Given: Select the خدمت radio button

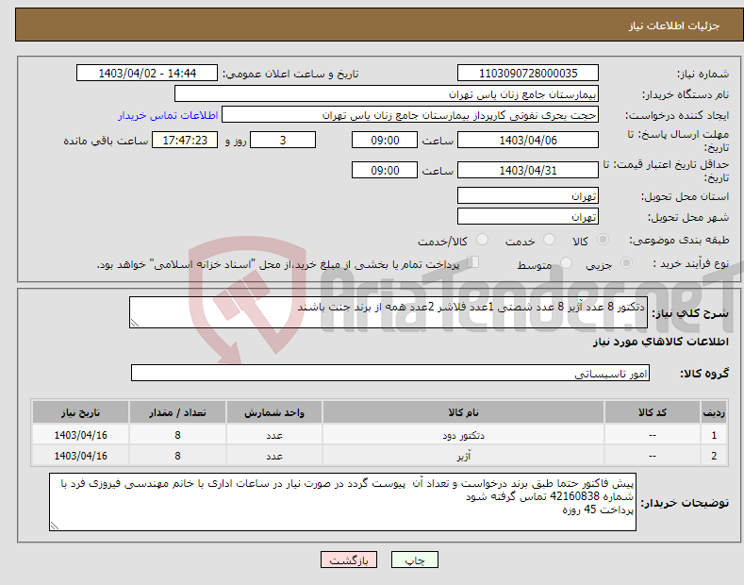Looking at the screenshot, I should pyautogui.click(x=549, y=240).
